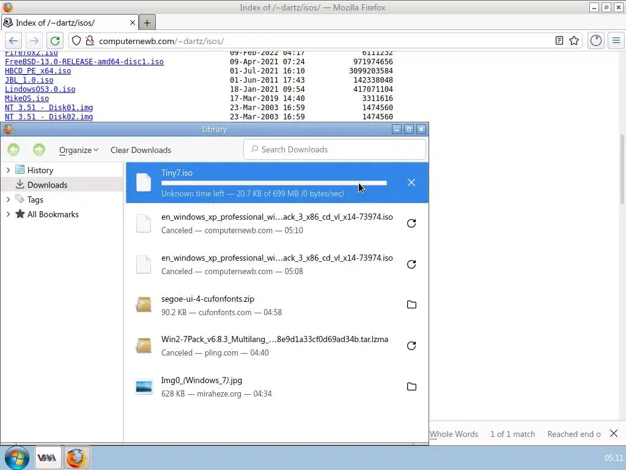Screen dimensions: 626x470
Task: Select Tags in the Library sidebar
Action: coord(62,200)
